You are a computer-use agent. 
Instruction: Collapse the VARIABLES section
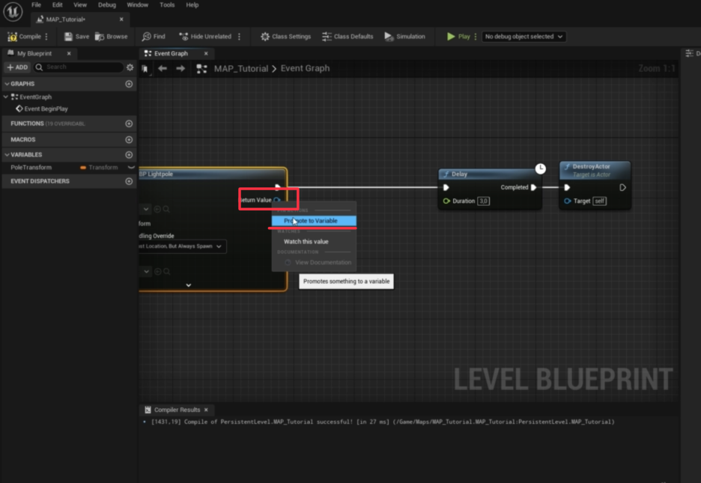7,154
